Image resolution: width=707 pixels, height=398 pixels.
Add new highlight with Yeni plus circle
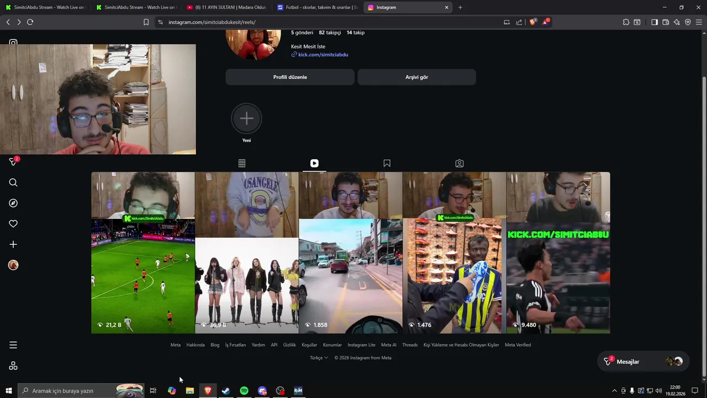click(246, 118)
